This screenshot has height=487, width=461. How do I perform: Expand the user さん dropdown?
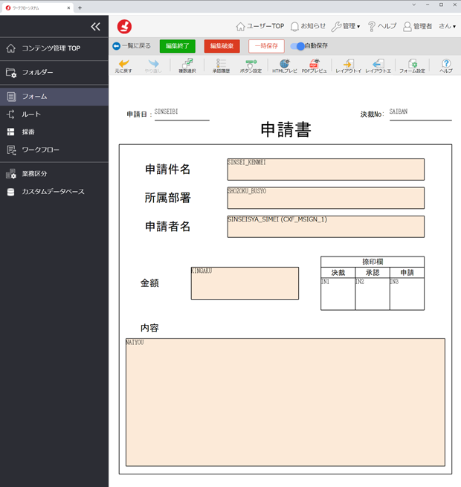(447, 26)
